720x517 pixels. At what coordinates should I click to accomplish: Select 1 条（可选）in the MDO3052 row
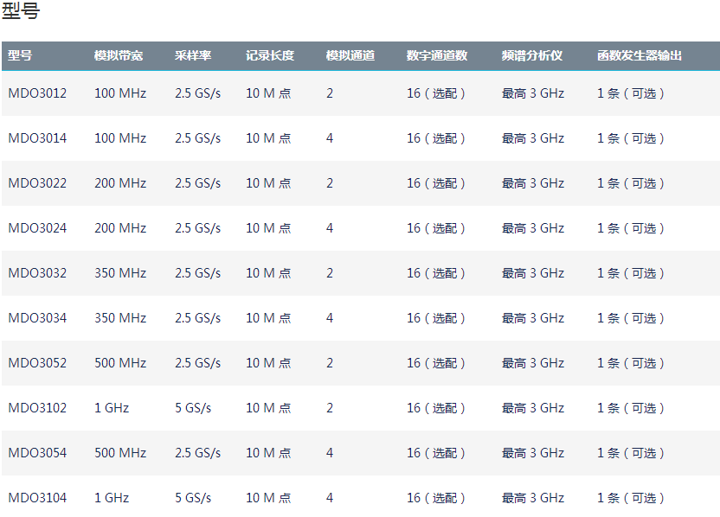tap(631, 363)
